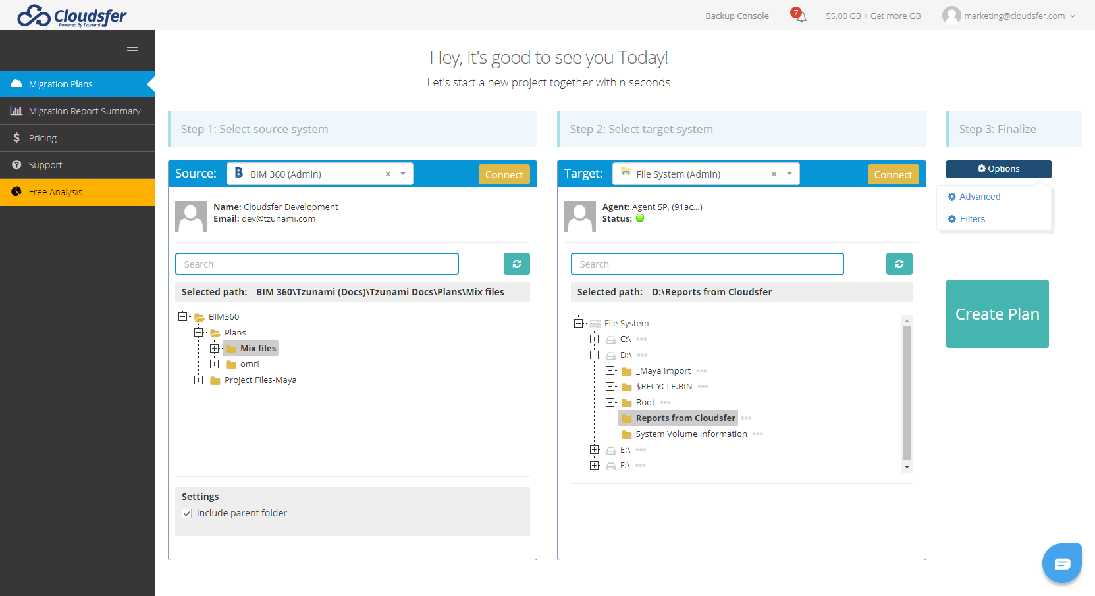Toggle the hamburger sidebar menu
This screenshot has height=596, width=1095.
(x=132, y=49)
